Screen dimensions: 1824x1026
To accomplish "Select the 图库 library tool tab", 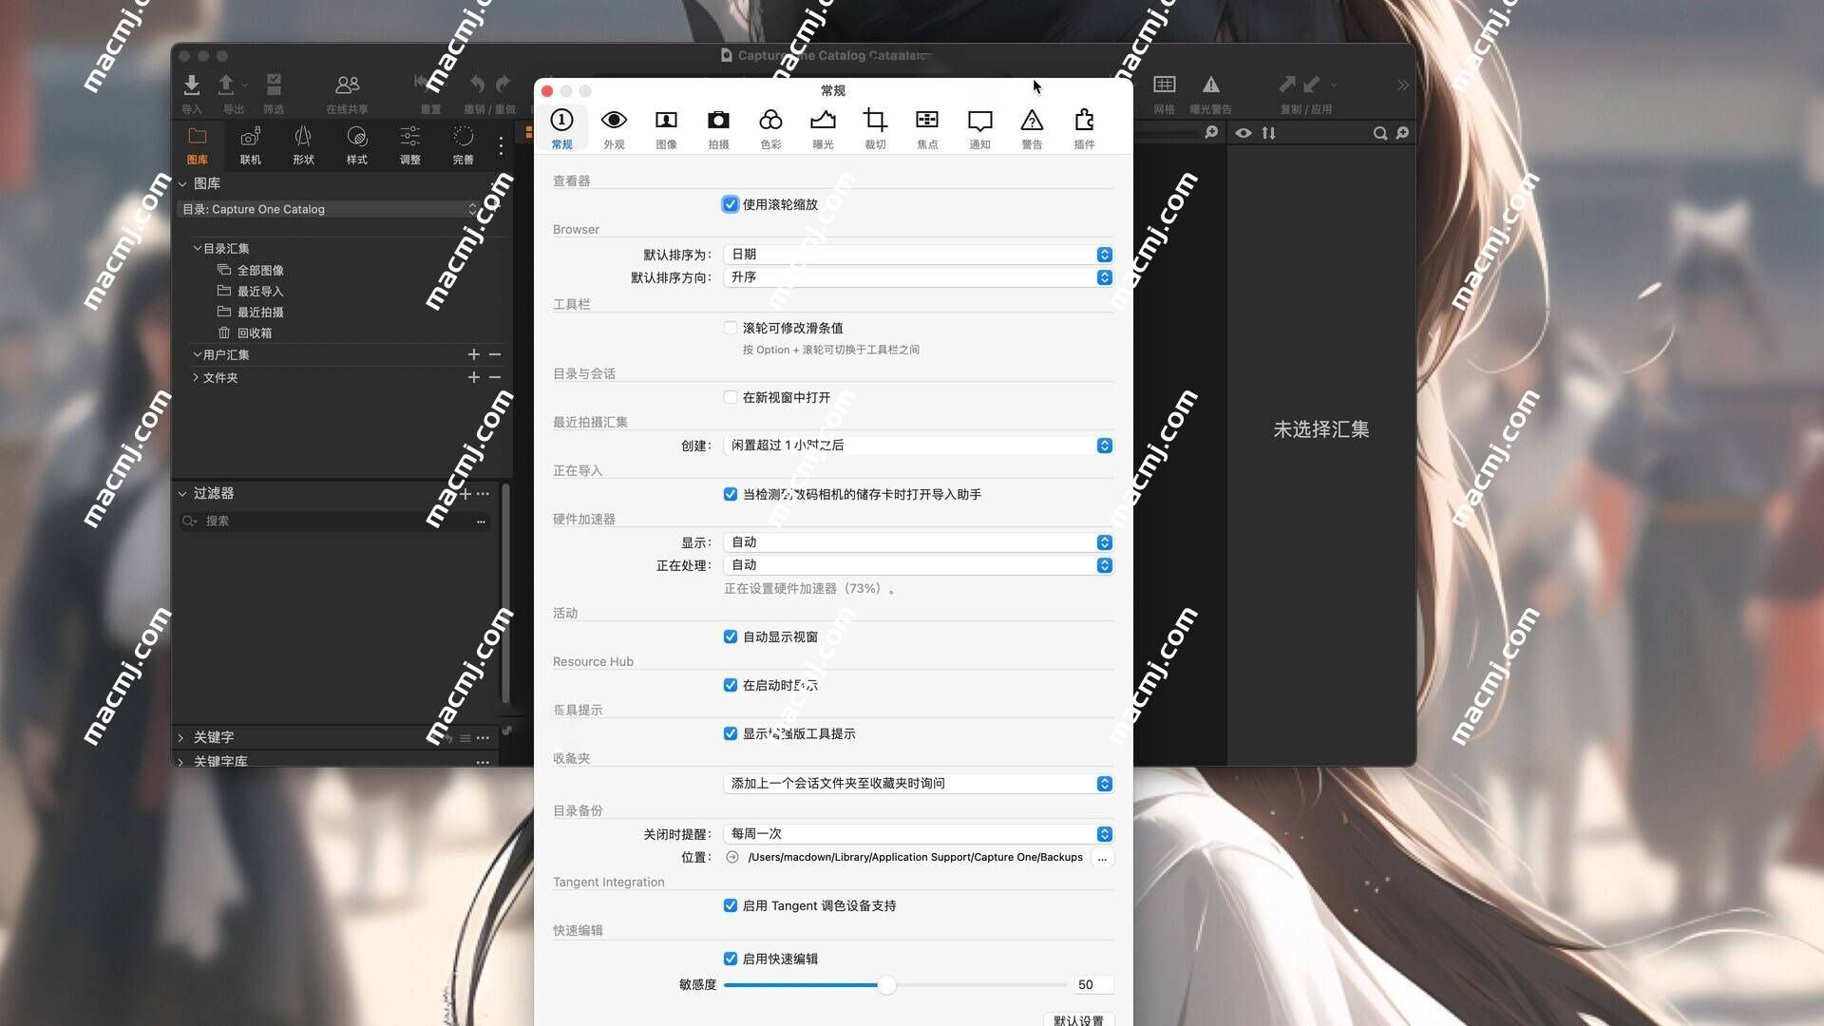I will tap(197, 145).
